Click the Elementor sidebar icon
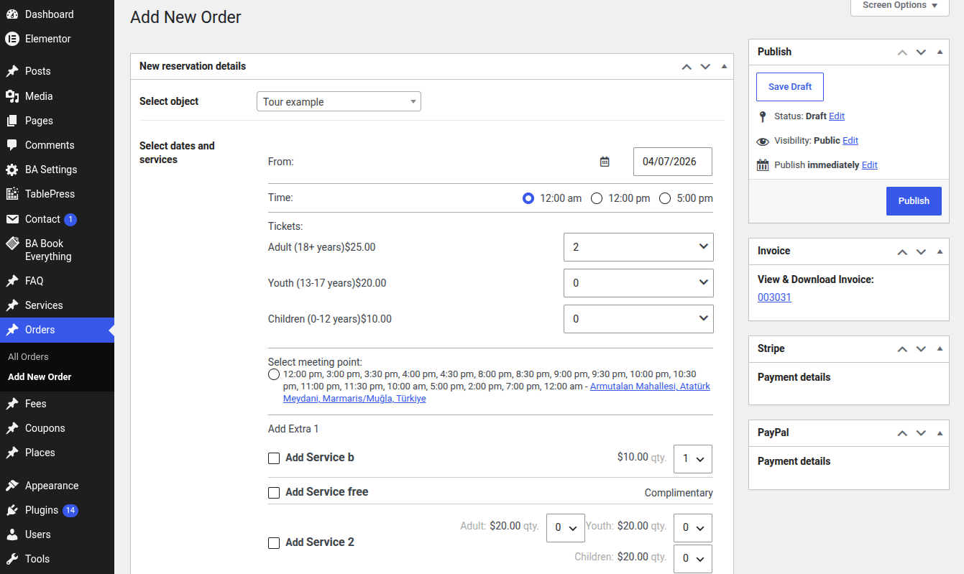The height and width of the screenshot is (574, 964). pyautogui.click(x=12, y=39)
